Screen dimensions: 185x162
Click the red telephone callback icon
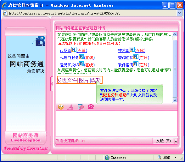pyautogui.click(x=91, y=107)
